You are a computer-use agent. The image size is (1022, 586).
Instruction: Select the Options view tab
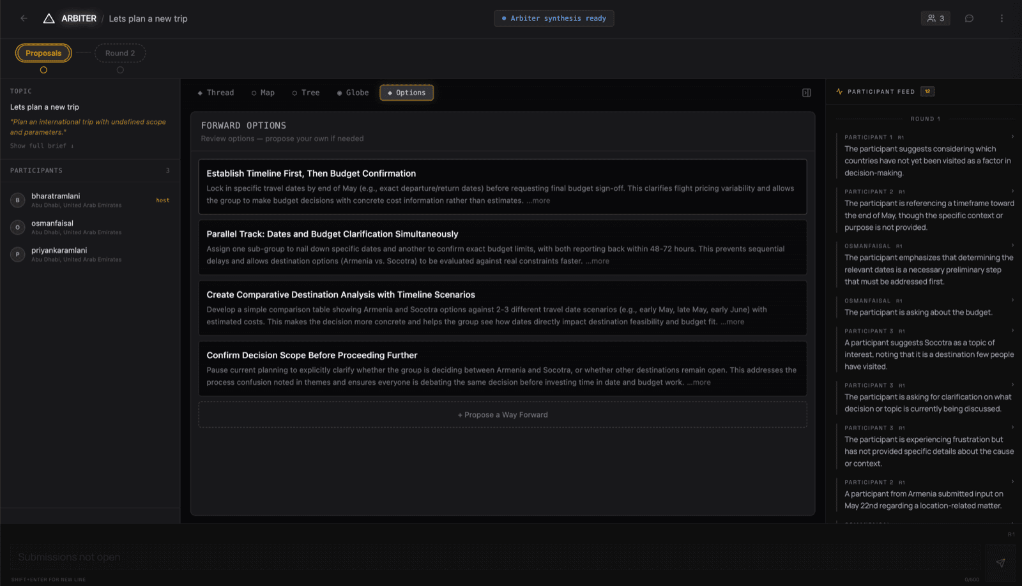(x=407, y=93)
